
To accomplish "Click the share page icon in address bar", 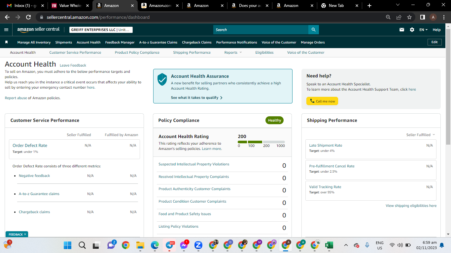I will [399, 17].
